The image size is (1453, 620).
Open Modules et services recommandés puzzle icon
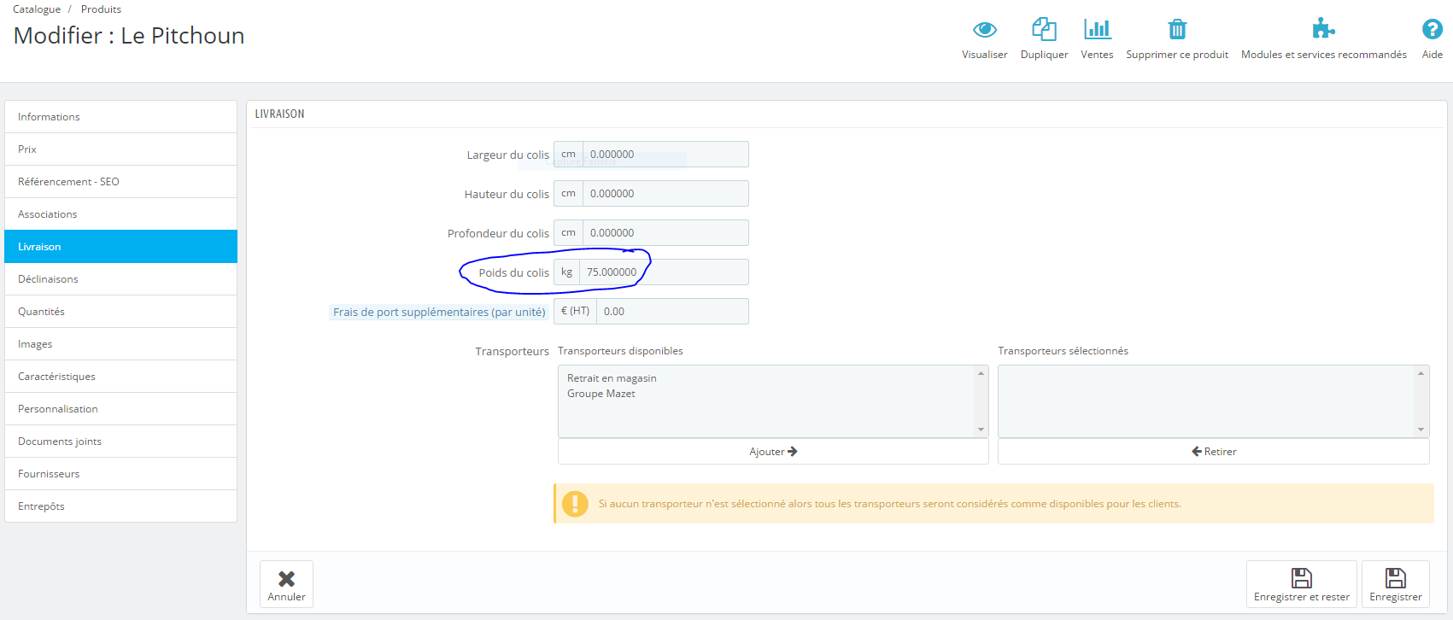(1323, 28)
